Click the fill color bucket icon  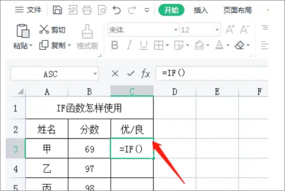[199, 45]
